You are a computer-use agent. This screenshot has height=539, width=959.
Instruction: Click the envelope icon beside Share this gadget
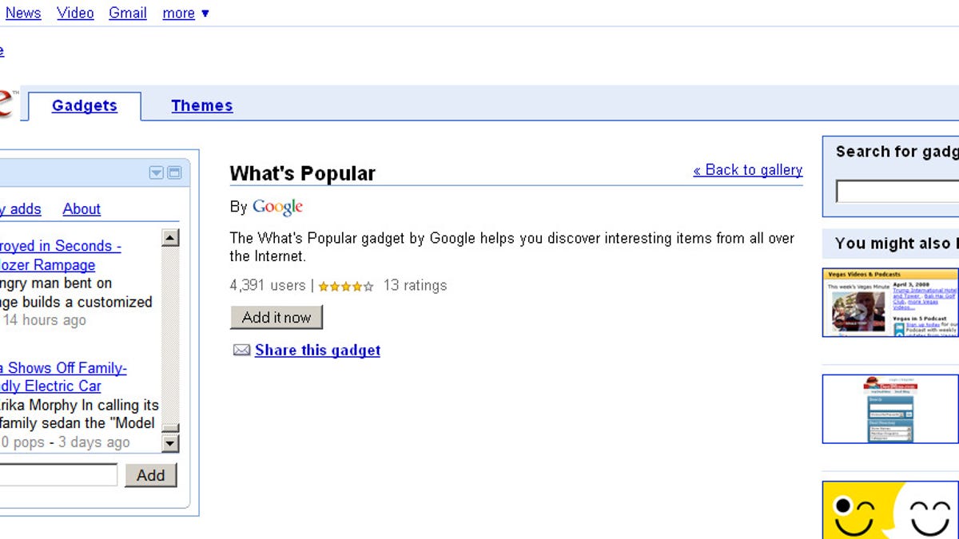tap(241, 350)
